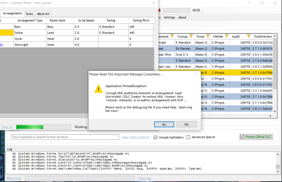Switch to the Tones tab

29,14
